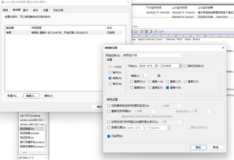Open the 历史记录 tab
234x160 pixels.
pyautogui.click(x=58, y=10)
